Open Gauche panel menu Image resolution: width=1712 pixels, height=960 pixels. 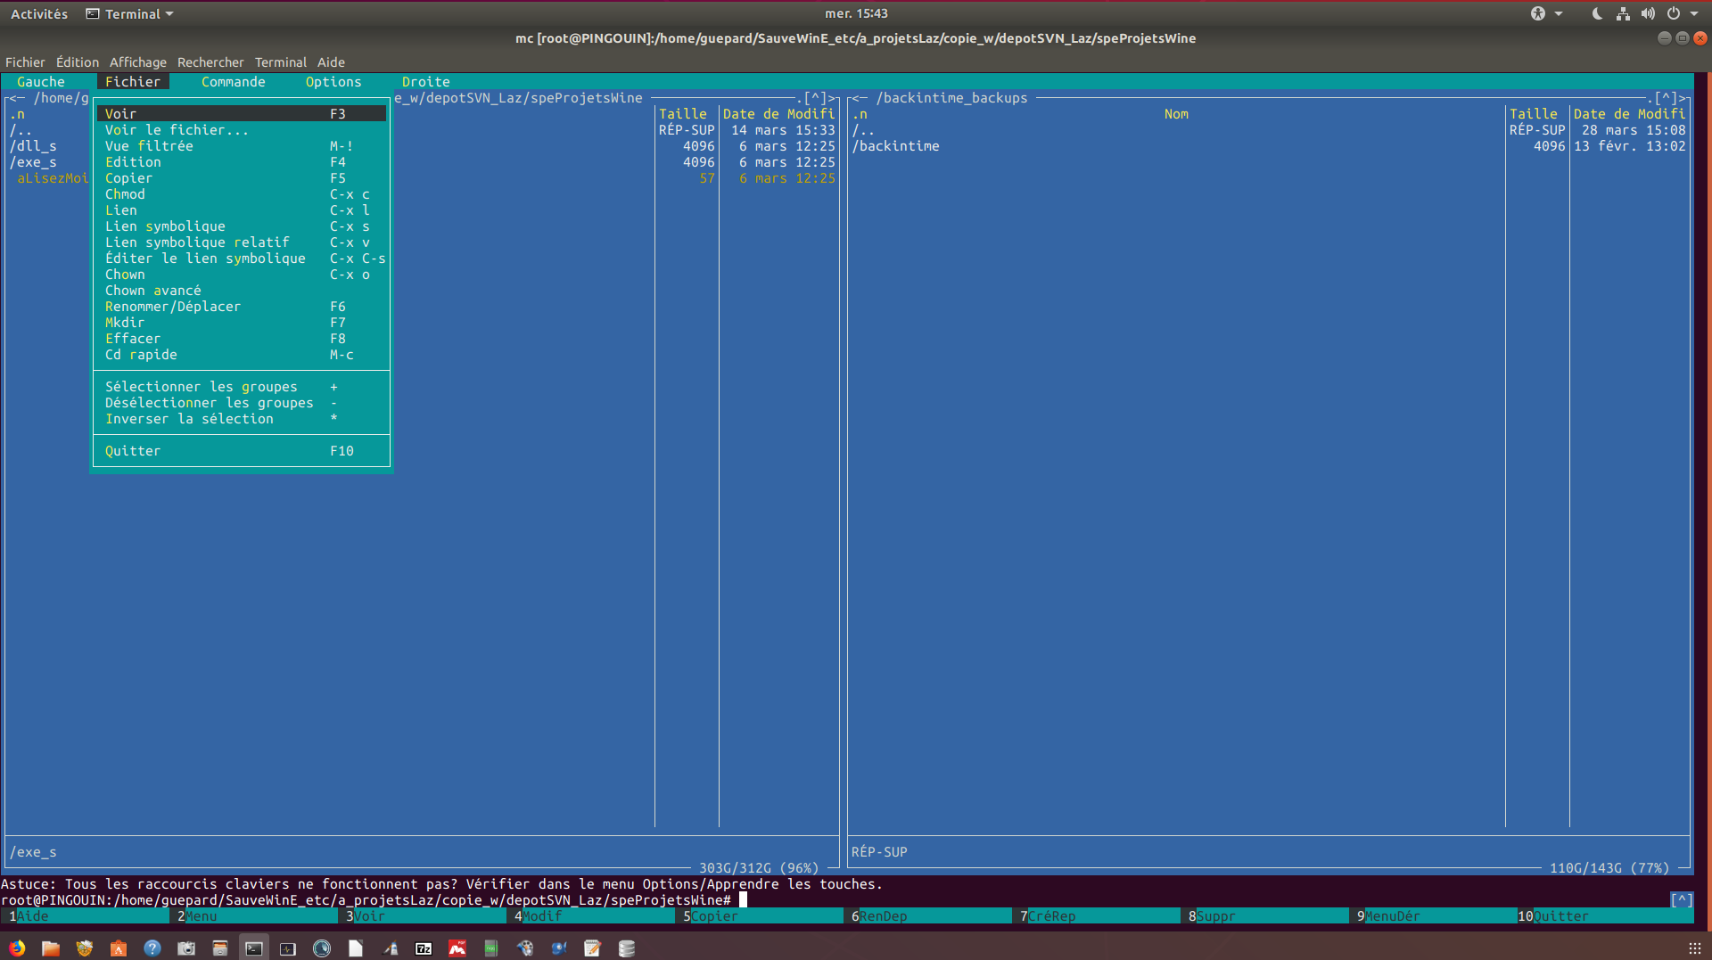(x=41, y=82)
